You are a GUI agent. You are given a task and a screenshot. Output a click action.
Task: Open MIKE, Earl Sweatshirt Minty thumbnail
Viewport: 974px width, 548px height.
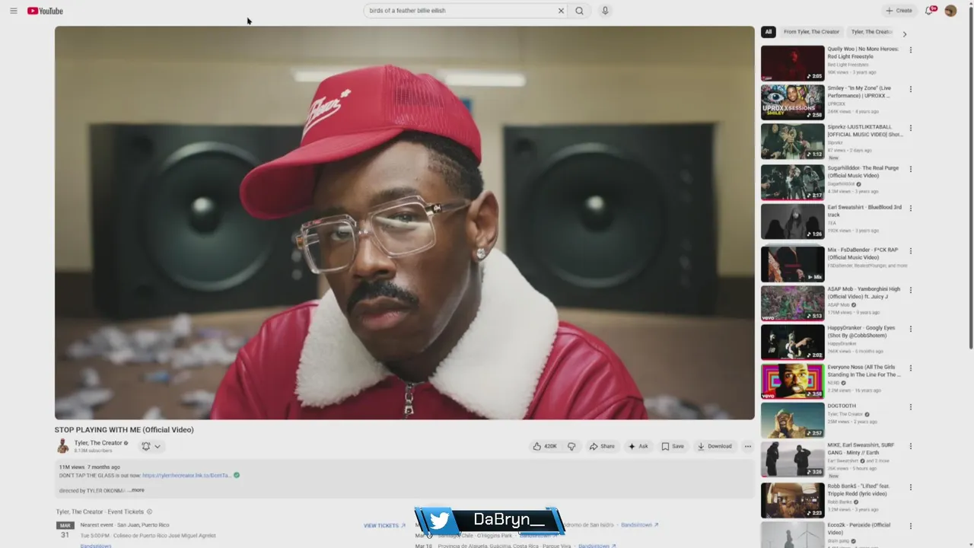point(792,459)
